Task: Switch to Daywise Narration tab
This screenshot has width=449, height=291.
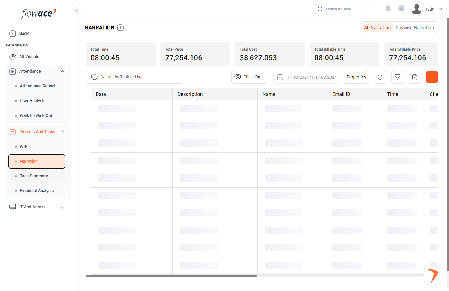Action: pos(415,28)
